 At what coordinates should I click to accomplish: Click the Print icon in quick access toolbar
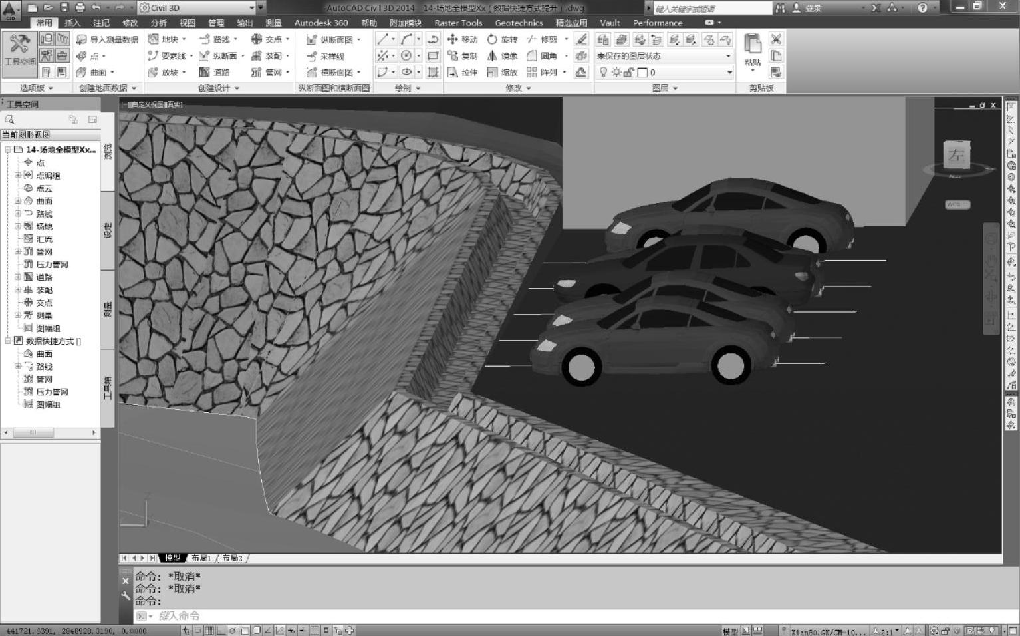pos(80,8)
